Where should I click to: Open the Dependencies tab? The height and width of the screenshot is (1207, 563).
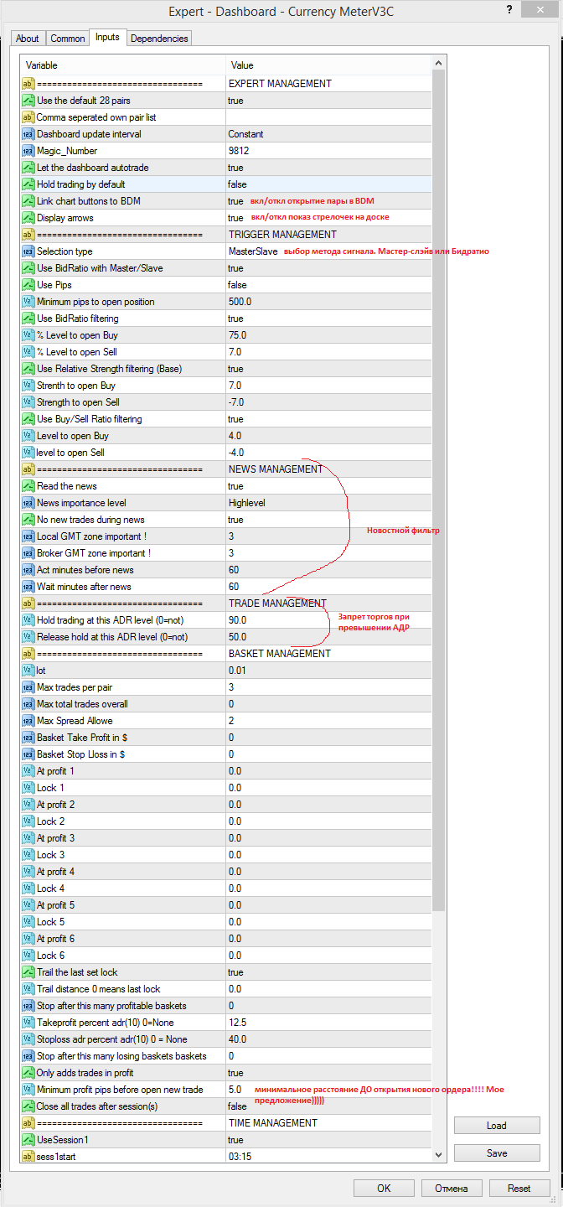159,39
